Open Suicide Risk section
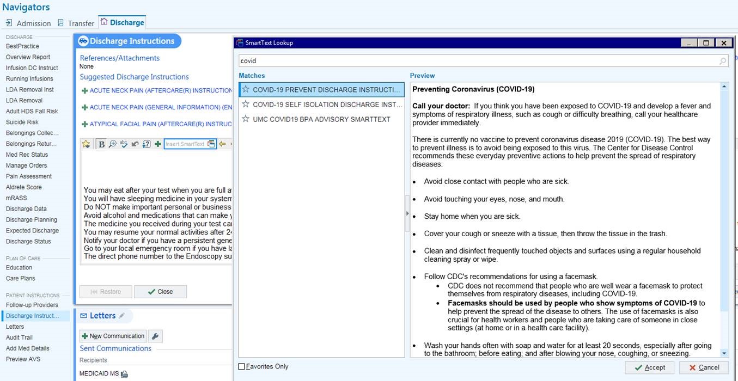Screen dimensions: 738x381 22,122
